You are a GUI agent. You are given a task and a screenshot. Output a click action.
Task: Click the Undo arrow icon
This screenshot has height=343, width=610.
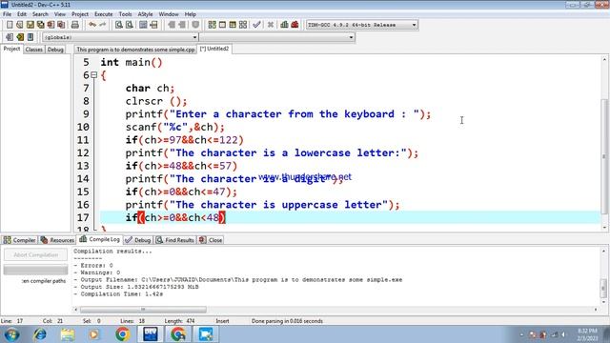(x=92, y=25)
